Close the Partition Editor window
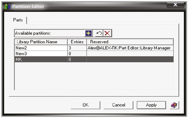Screen dimensions: 188x118 (175, 5)
